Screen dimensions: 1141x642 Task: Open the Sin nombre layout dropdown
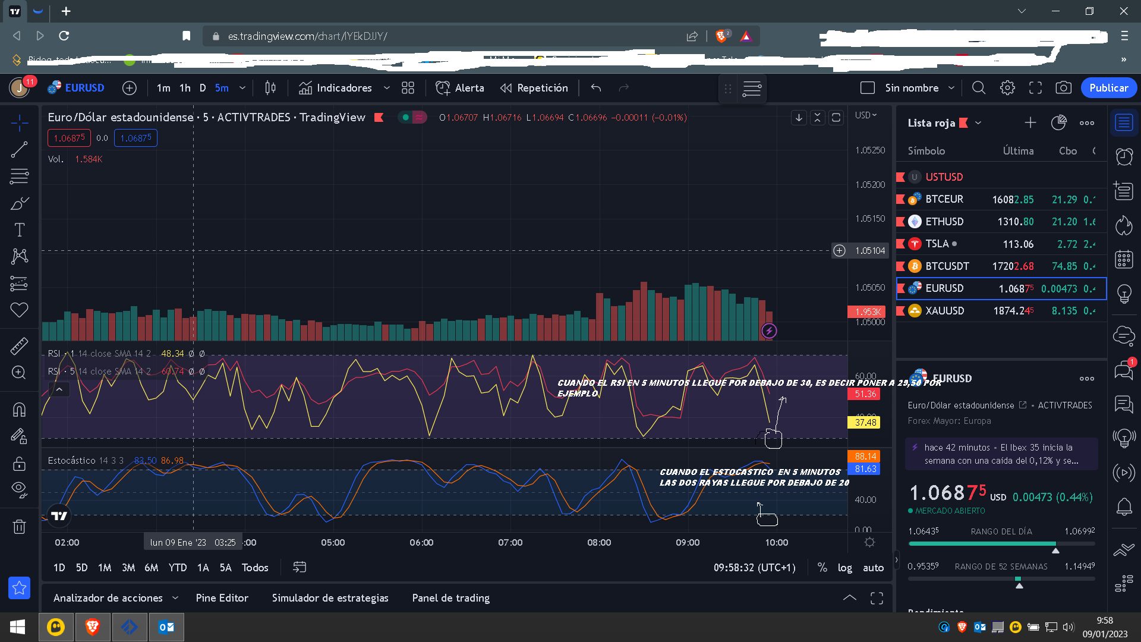point(951,87)
